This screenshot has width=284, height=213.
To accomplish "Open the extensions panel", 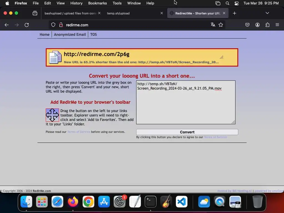I will point(267,25).
